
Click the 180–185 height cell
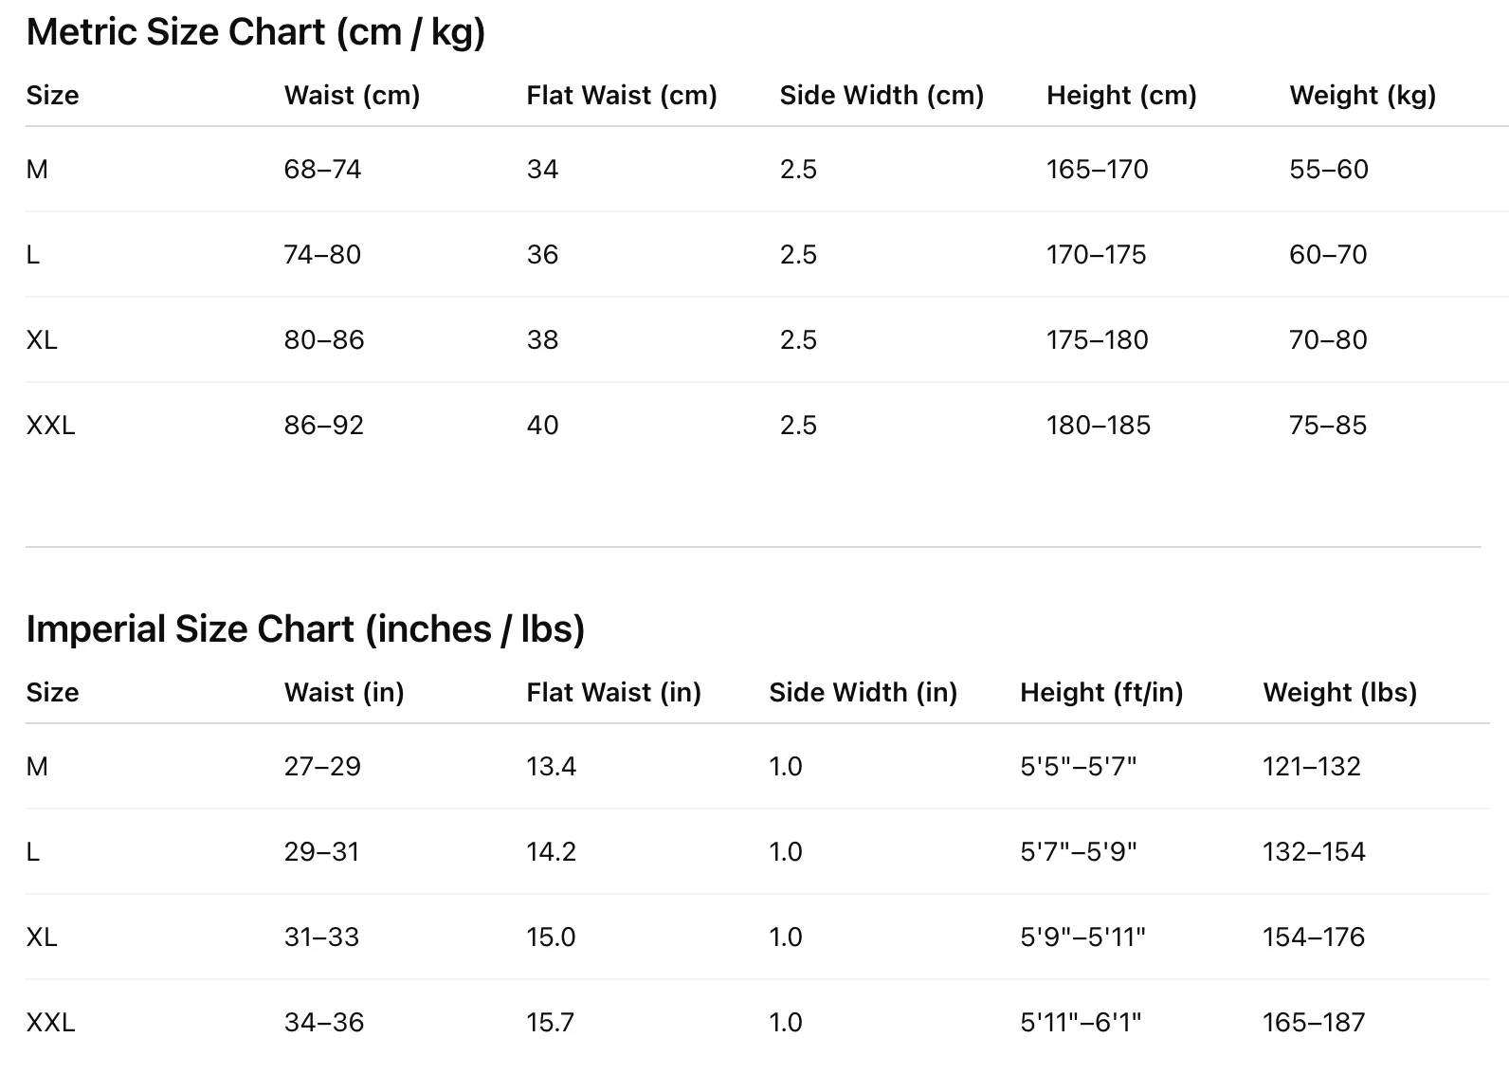[1099, 426]
